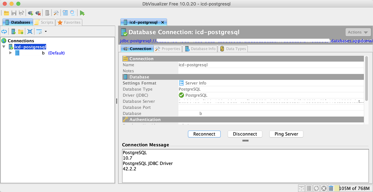373x192 pixels.
Task: Click the Ping Server button
Action: tap(286, 134)
